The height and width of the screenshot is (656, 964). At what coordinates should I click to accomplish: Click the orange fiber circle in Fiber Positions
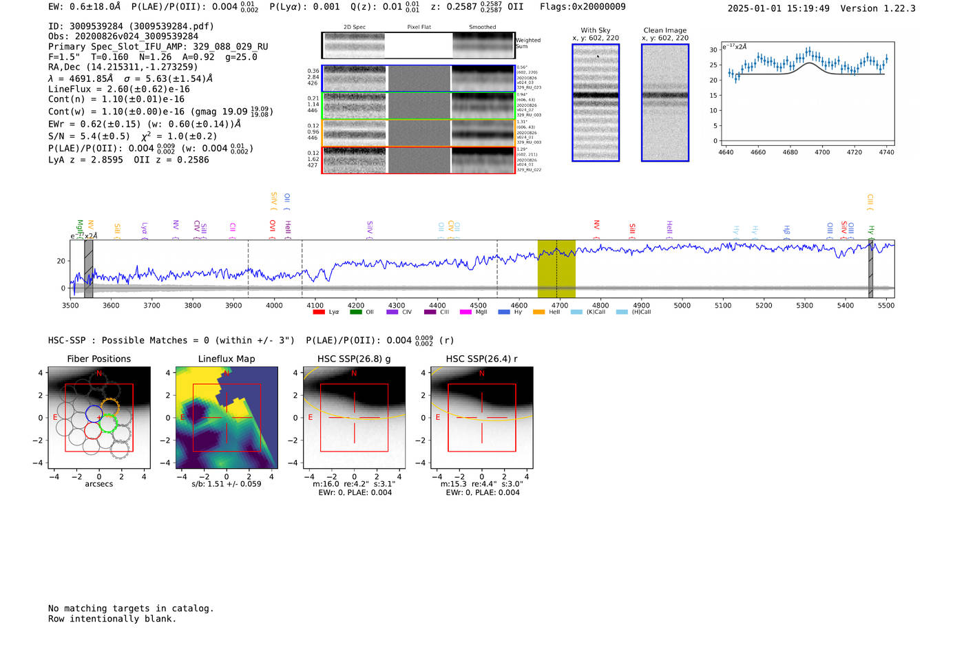(x=109, y=407)
